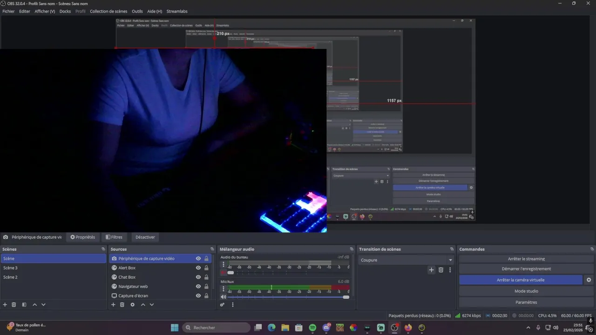Unlock the Capture d'écran source
Viewport: 596px width, 335px height.
pos(206,296)
